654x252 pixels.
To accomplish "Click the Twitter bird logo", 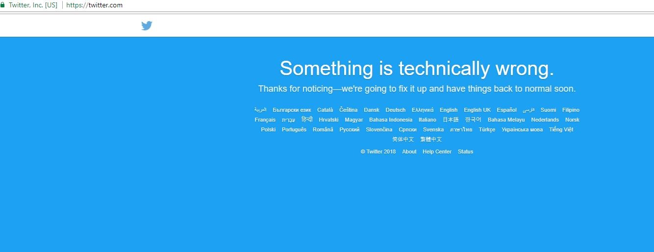I will pyautogui.click(x=147, y=25).
